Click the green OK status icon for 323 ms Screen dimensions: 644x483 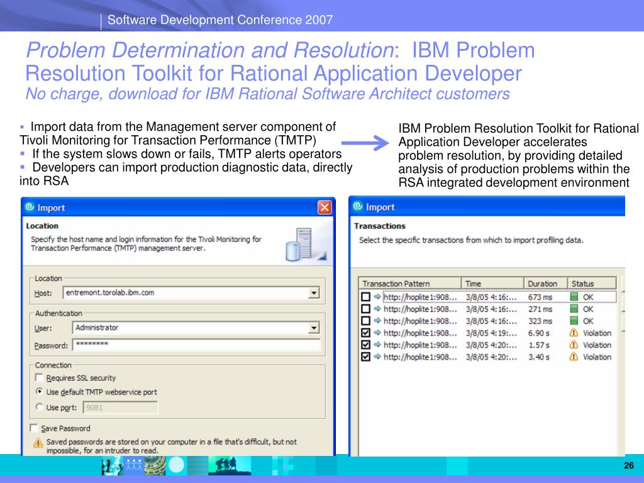(x=574, y=321)
